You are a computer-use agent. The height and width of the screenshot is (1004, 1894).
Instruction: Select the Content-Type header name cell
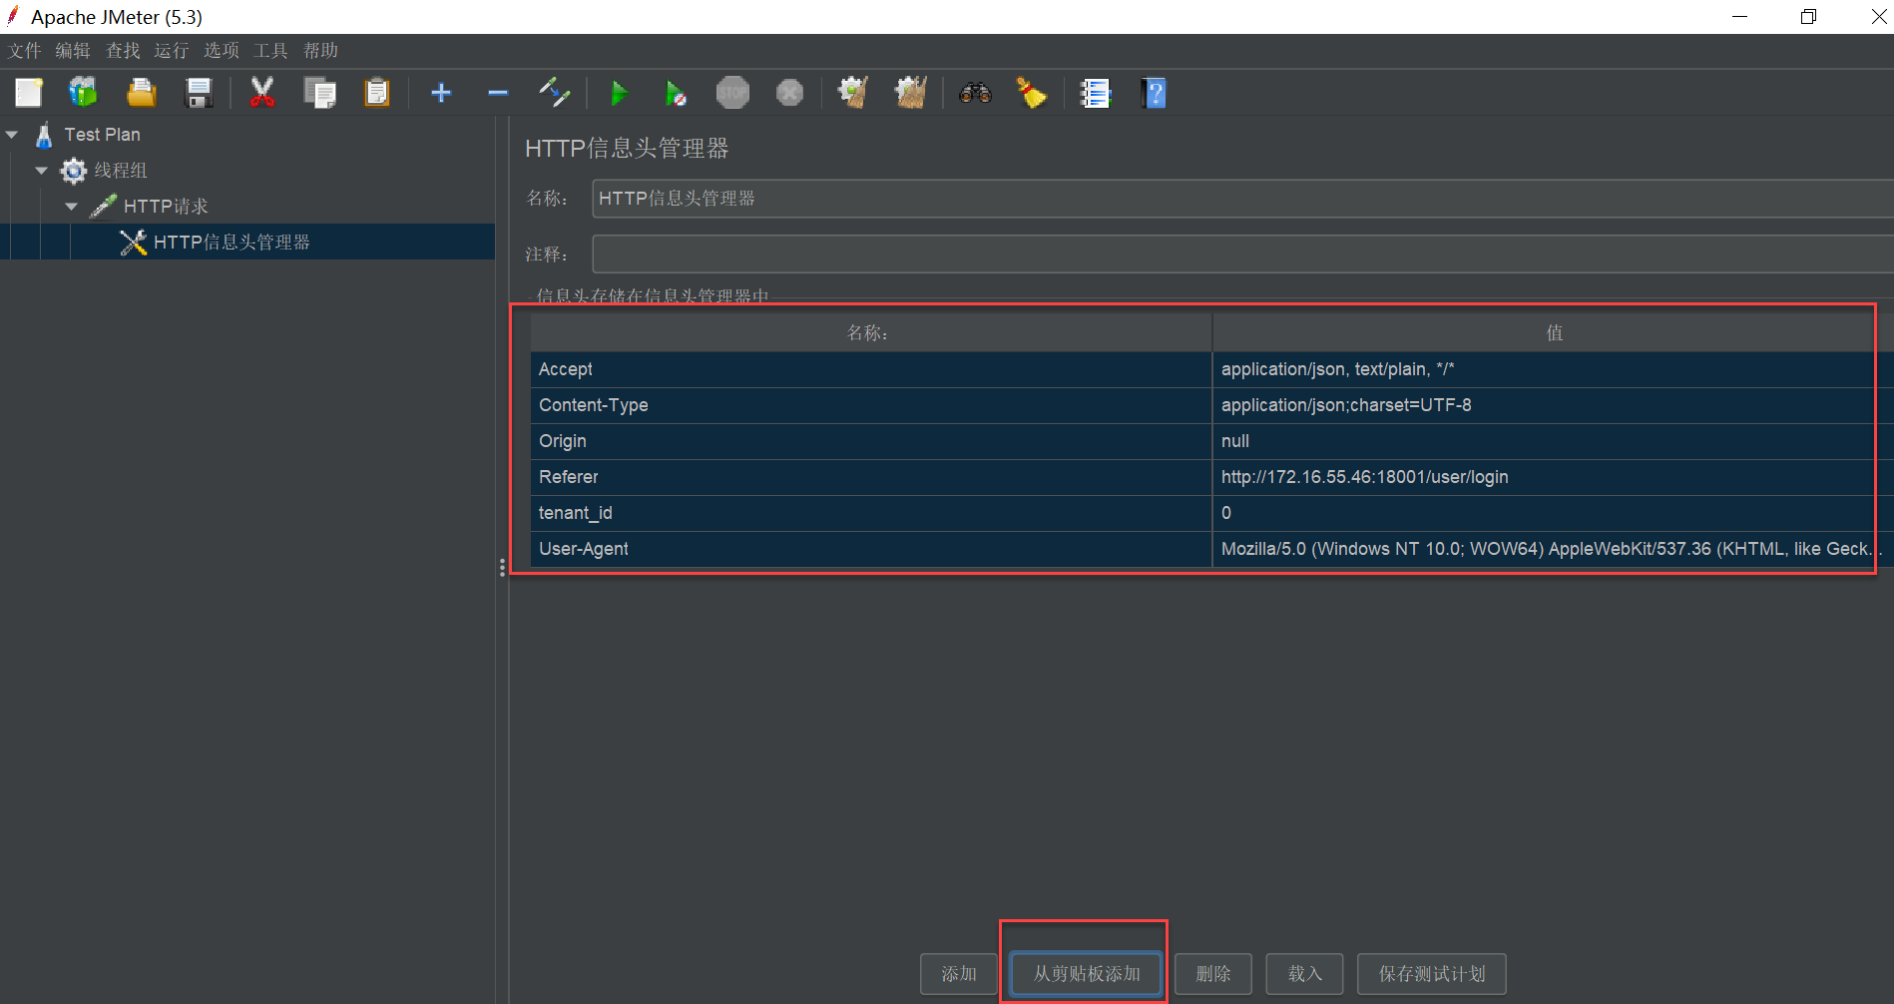click(x=870, y=405)
